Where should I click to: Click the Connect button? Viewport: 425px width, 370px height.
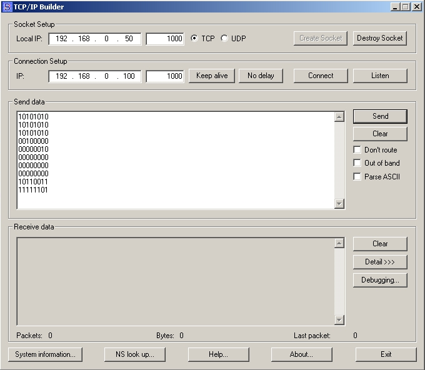321,76
